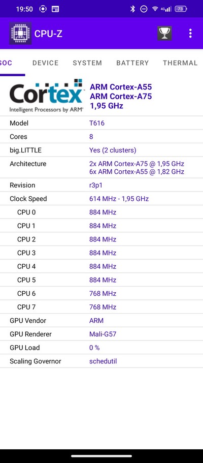Tap the Clock Speed row
The height and width of the screenshot is (463, 203).
pyautogui.click(x=101, y=199)
